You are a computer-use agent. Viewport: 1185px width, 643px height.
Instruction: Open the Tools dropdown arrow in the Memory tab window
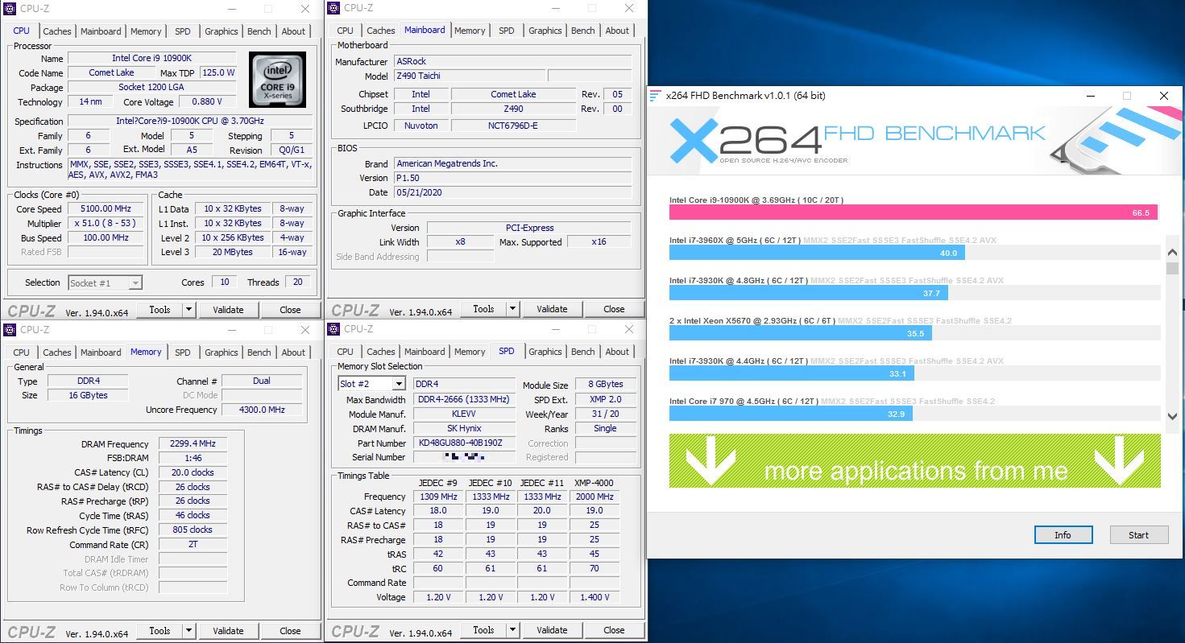tap(189, 631)
